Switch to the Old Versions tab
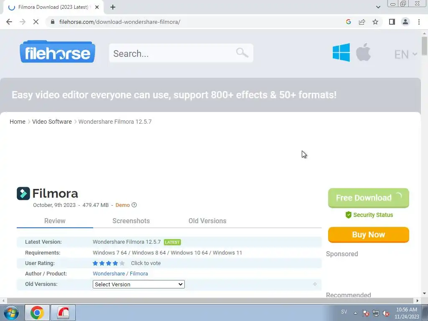 coord(207,221)
